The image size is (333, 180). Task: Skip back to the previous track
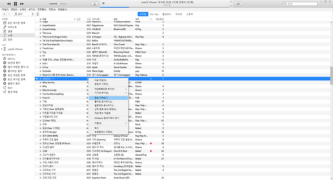pos(9,4)
